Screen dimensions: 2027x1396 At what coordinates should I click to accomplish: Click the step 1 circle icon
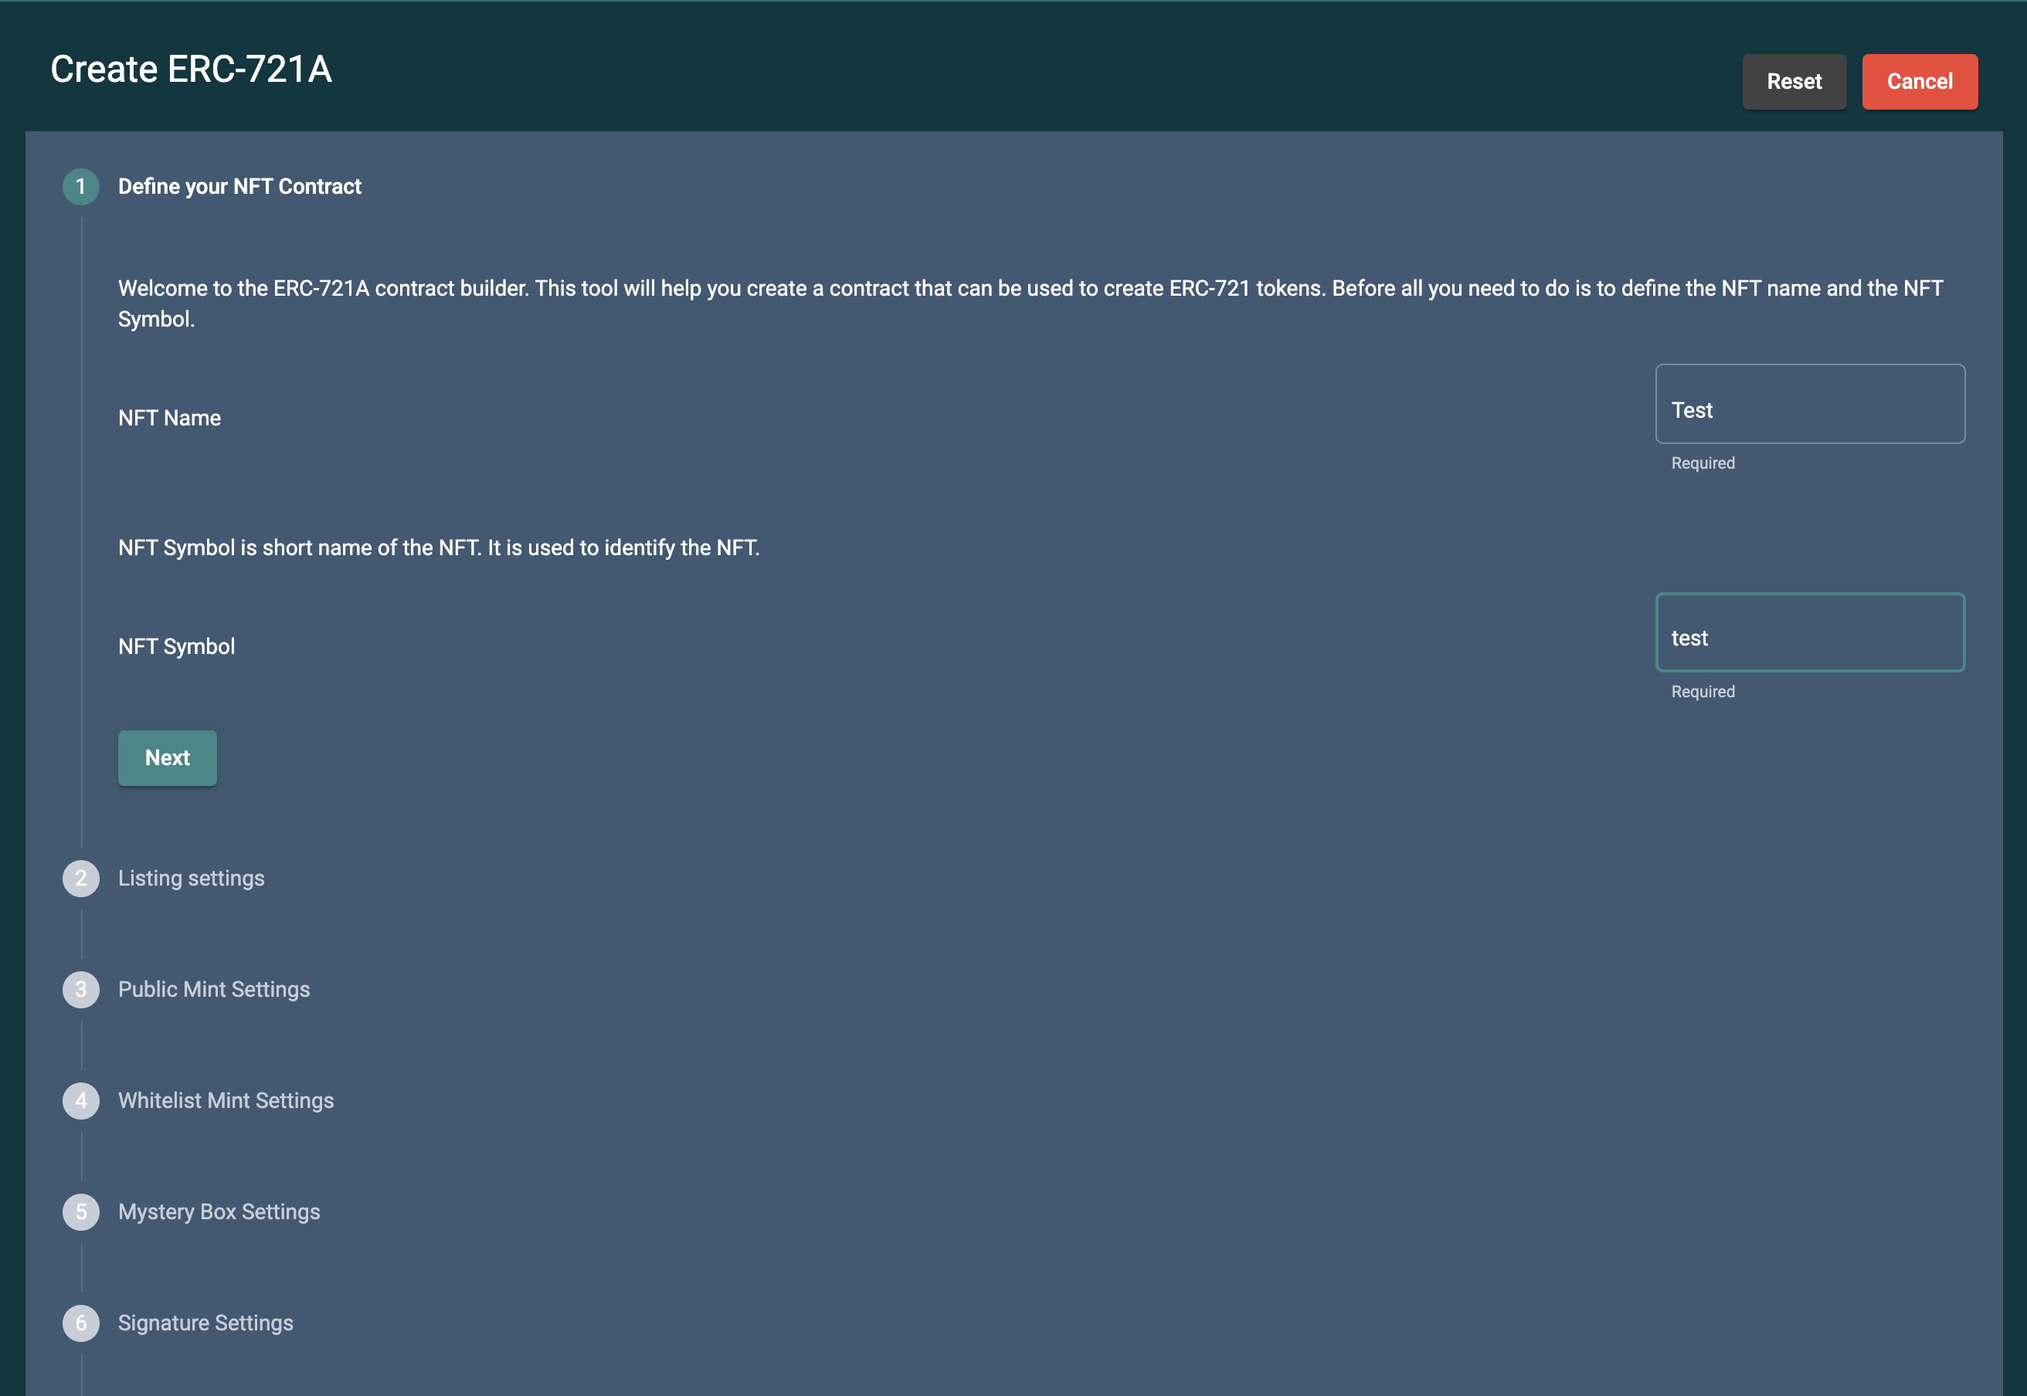pos(80,186)
